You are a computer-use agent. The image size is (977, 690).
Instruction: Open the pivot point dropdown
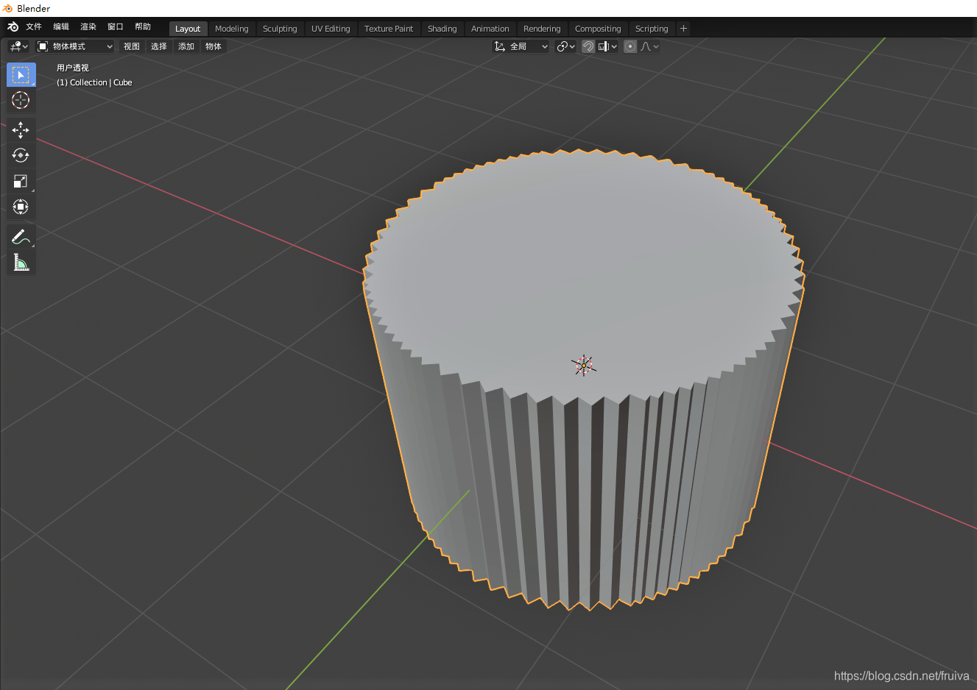(x=565, y=46)
